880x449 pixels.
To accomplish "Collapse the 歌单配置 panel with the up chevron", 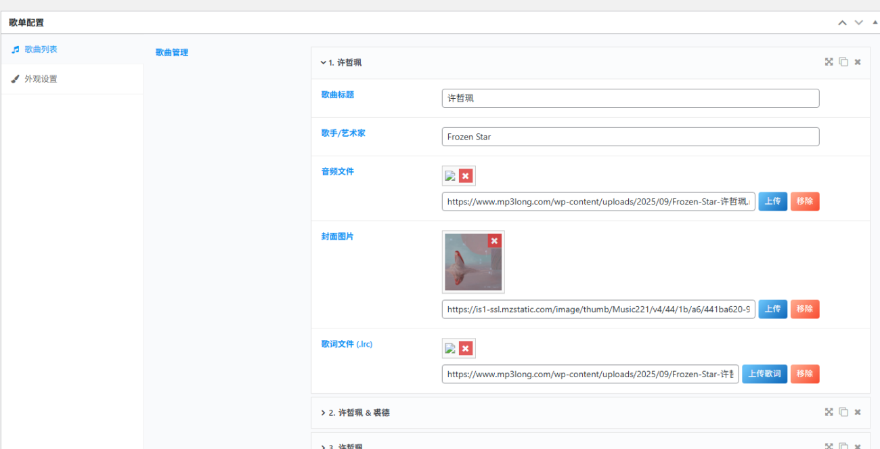I will coord(842,22).
